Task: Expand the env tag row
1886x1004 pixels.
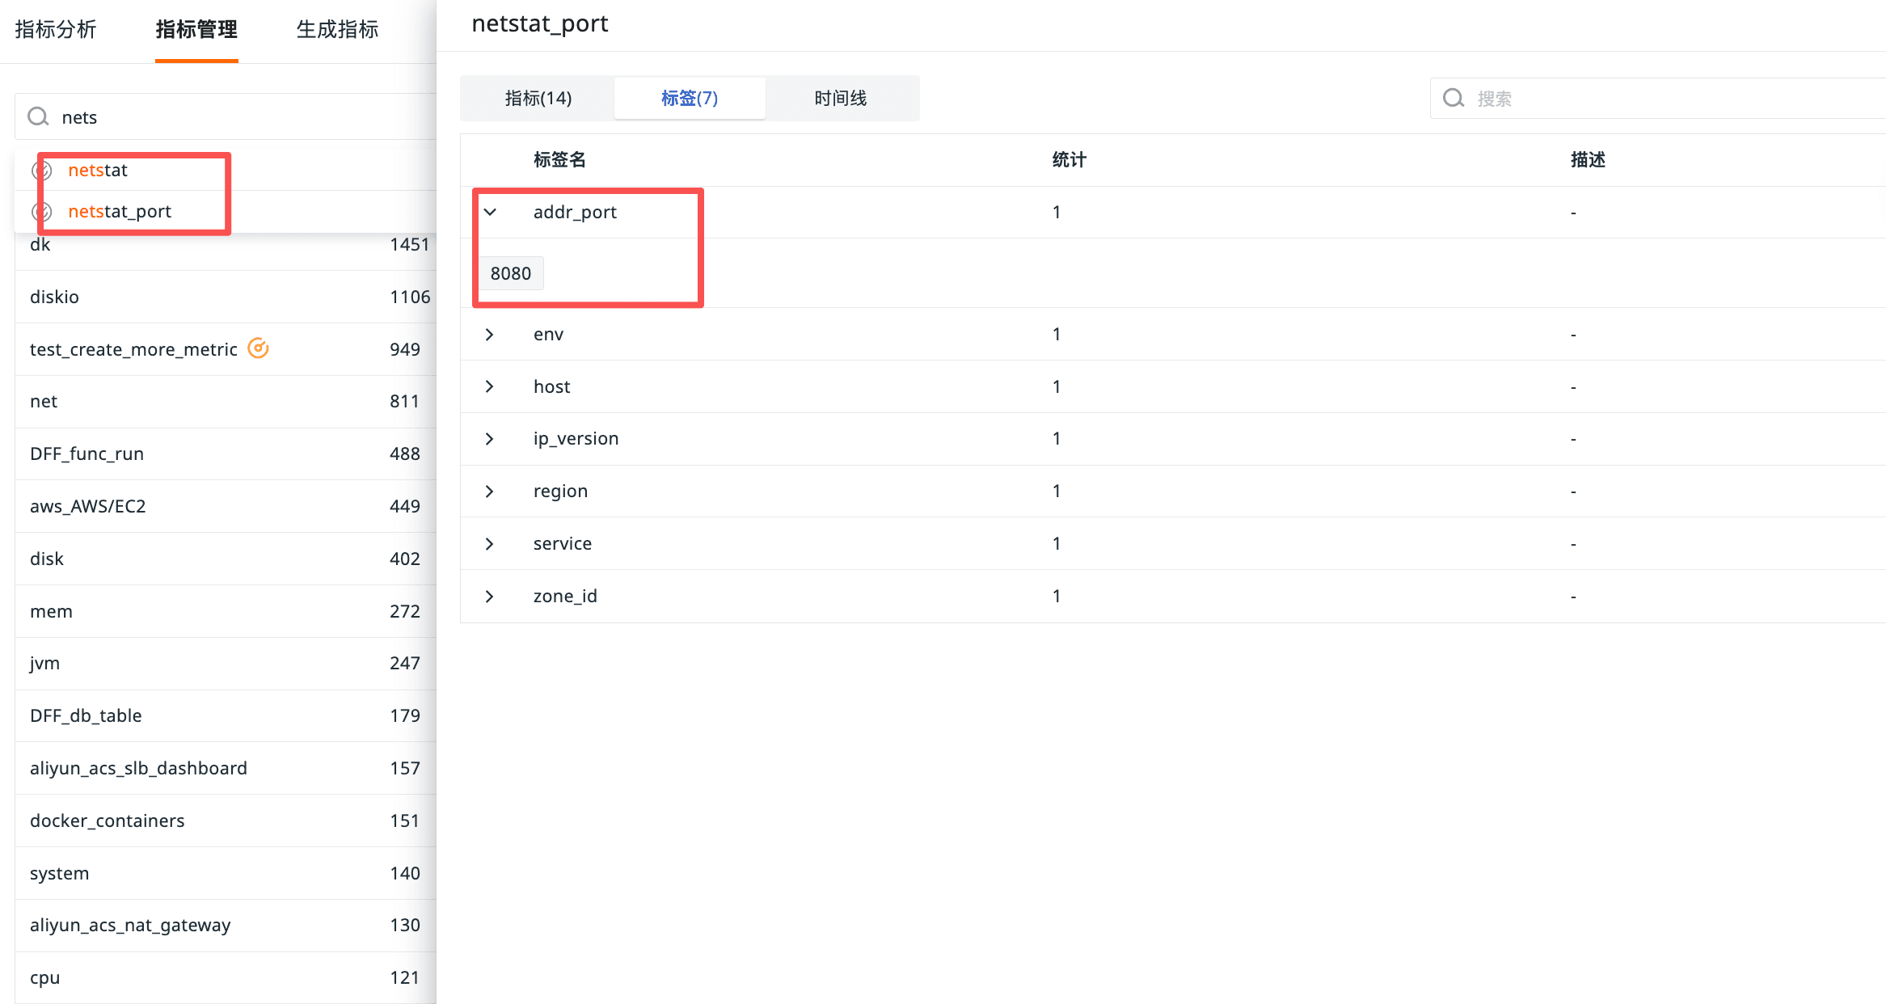Action: [x=490, y=335]
